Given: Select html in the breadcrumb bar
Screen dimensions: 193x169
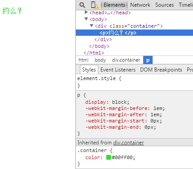Looking at the screenshot, I should pos(83,60).
